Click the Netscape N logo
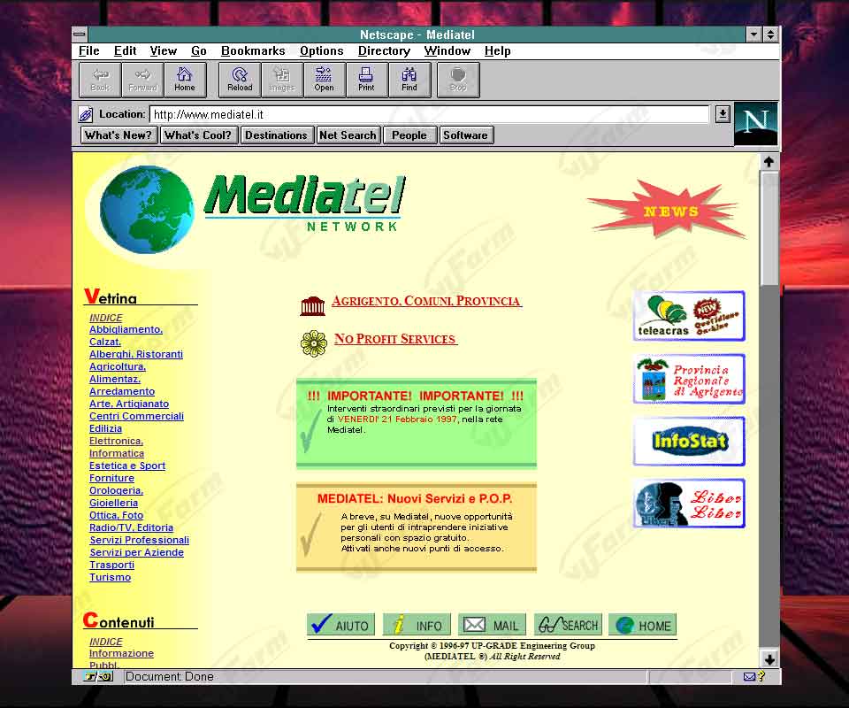Screen dimensions: 849x708 (x=756, y=123)
